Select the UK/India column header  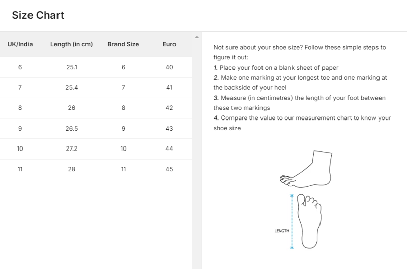click(x=20, y=44)
